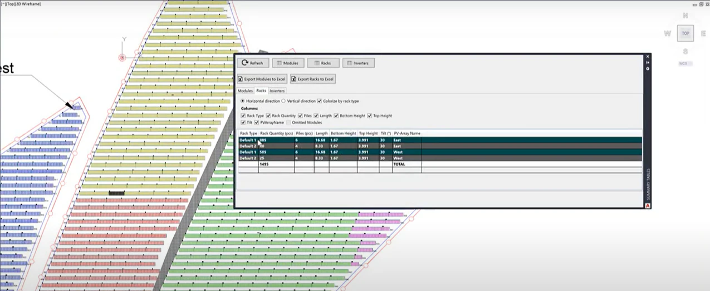Select the Racks tab
The height and width of the screenshot is (291, 710).
pos(261,91)
